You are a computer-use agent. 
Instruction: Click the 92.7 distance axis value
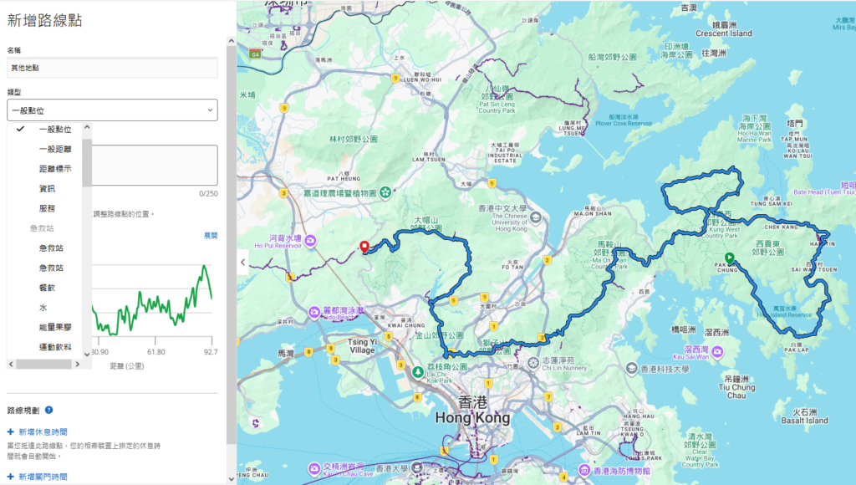tap(211, 352)
